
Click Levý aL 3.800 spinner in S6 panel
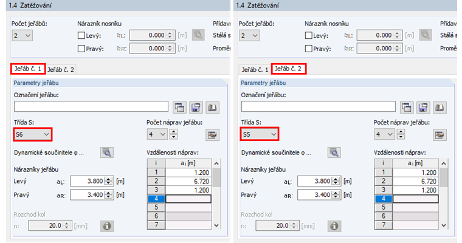tap(109, 181)
